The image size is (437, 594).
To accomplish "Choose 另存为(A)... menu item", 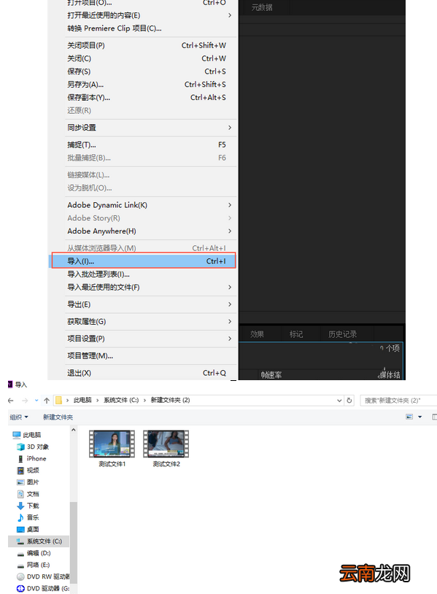I will [150, 85].
